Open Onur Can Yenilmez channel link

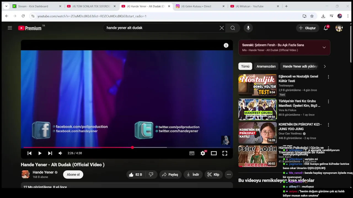click(x=290, y=134)
